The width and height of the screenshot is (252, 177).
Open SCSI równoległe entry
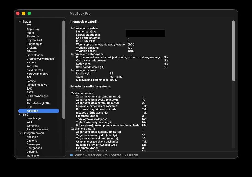click(37, 96)
